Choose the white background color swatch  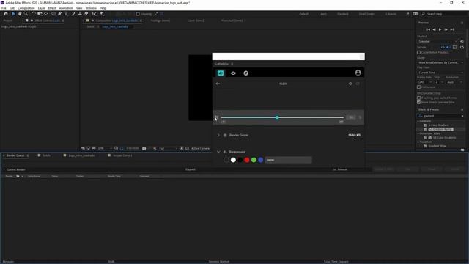tap(233, 160)
